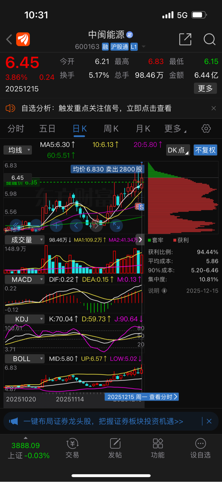Select the 日K chart tab
Screen dimensions: 222x482
coord(79,129)
